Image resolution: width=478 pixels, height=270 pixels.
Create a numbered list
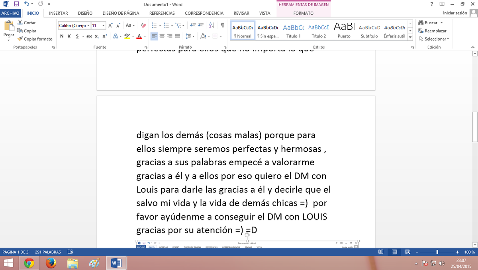tap(167, 25)
